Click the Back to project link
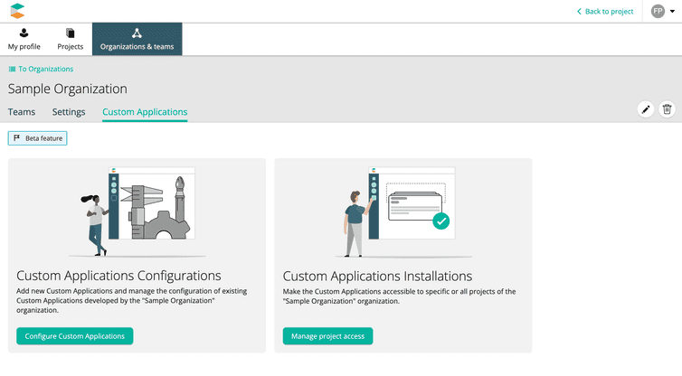Image resolution: width=682 pixels, height=376 pixels. coord(605,12)
